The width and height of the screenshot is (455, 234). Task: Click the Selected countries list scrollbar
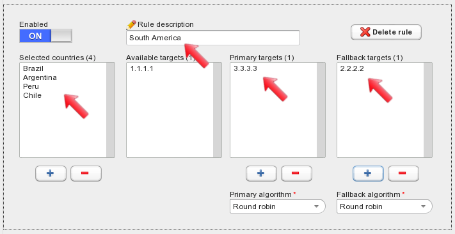click(110, 110)
